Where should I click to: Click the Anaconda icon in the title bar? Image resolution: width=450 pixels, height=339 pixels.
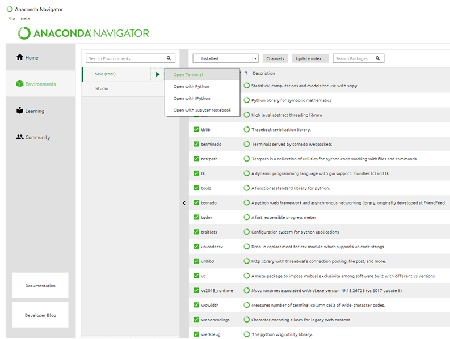tap(10, 9)
